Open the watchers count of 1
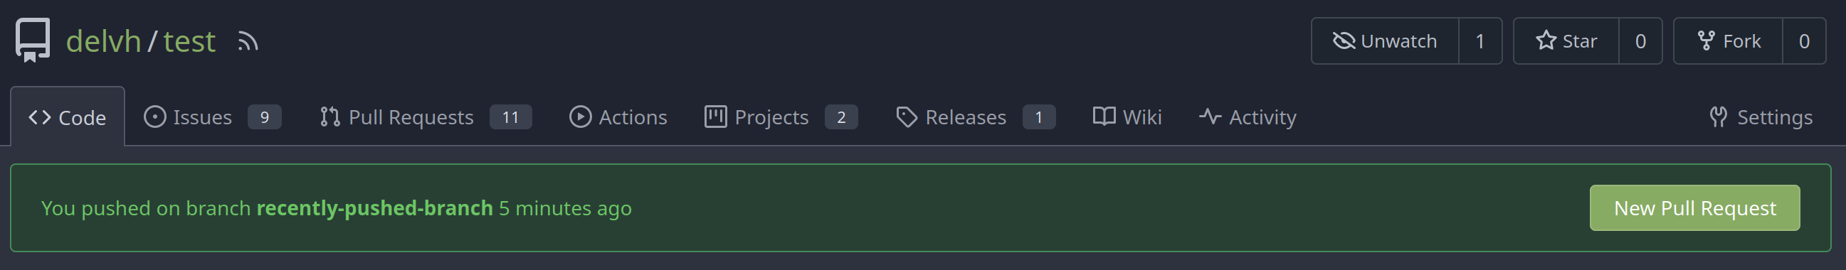The height and width of the screenshot is (270, 1846). 1480,40
